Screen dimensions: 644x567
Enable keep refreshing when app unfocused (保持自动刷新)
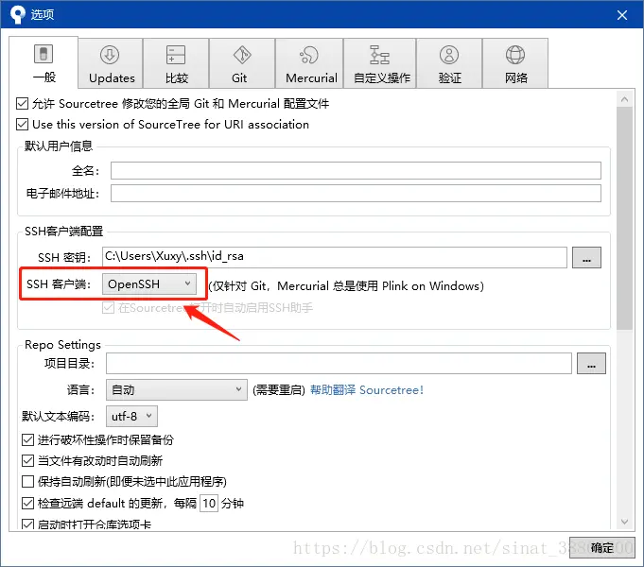(x=27, y=481)
